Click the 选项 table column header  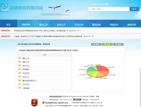pos(45,55)
